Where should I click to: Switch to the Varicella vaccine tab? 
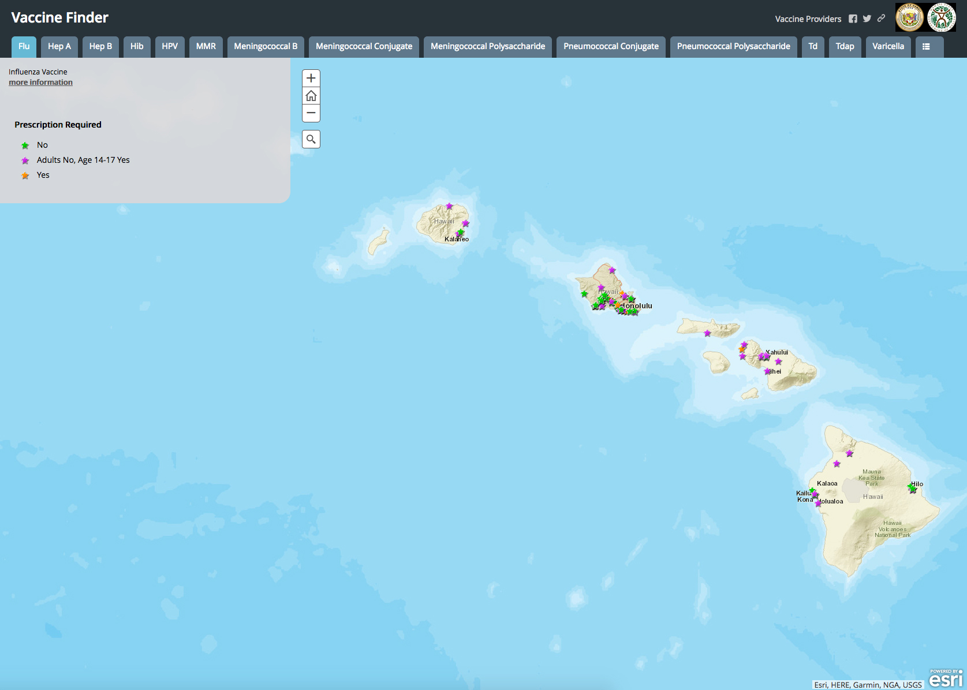(x=888, y=46)
